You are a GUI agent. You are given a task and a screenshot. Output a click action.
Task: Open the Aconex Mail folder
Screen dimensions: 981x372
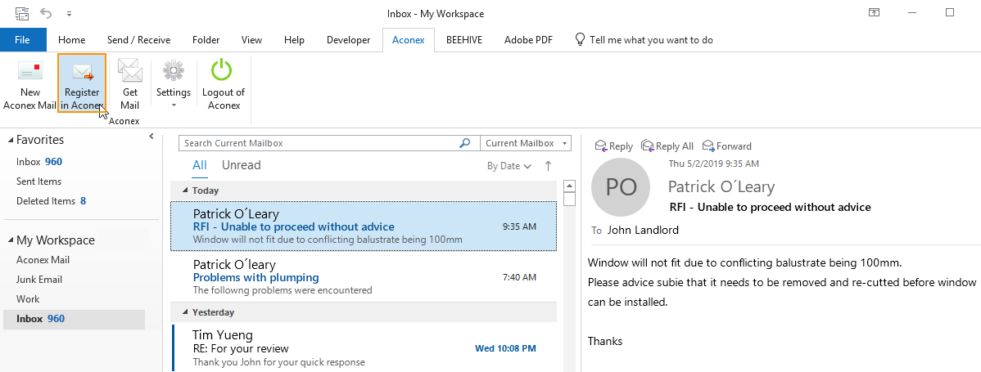[x=43, y=260]
